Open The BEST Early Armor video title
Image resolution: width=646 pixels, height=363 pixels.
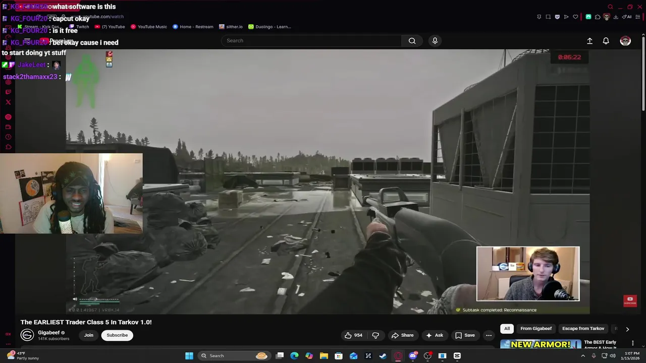point(600,344)
